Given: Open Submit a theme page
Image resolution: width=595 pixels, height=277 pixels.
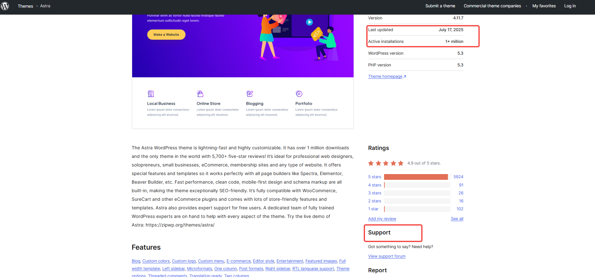Looking at the screenshot, I should (x=440, y=6).
